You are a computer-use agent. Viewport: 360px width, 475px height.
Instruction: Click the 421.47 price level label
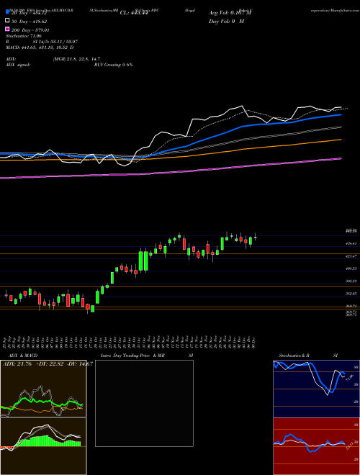[x=351, y=256]
